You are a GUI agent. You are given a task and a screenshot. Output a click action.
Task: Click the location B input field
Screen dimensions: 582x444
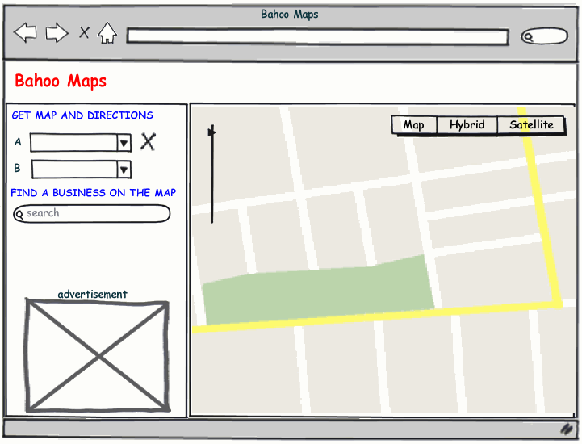tap(74, 170)
